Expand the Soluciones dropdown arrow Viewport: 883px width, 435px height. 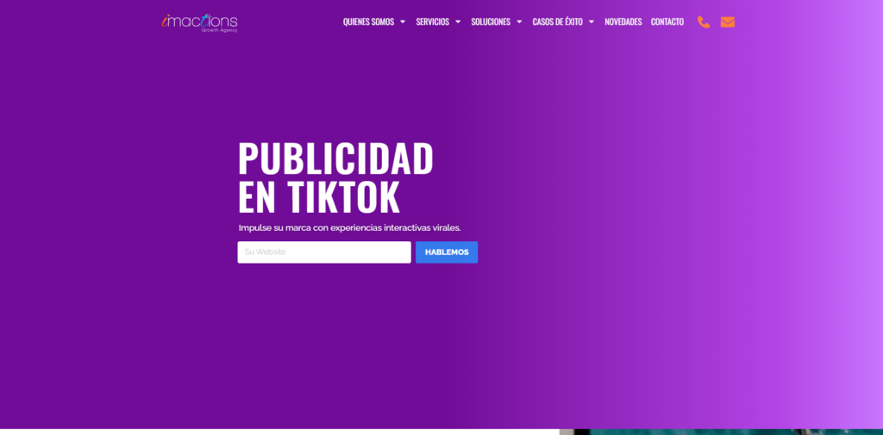(519, 22)
